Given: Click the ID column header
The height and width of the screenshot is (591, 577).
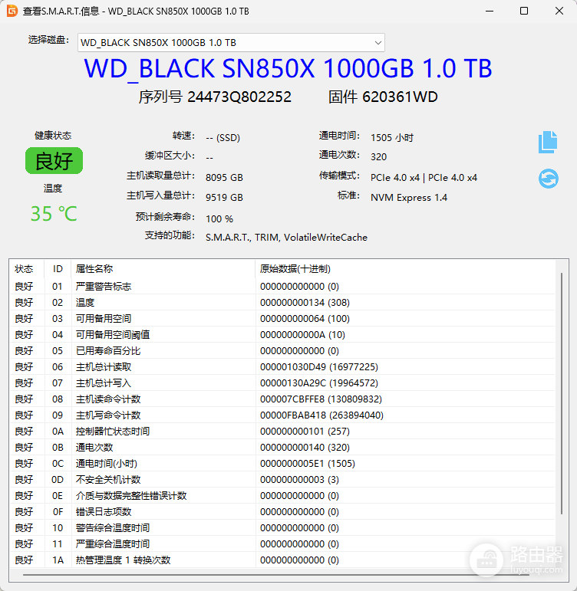Looking at the screenshot, I should pyautogui.click(x=58, y=269).
